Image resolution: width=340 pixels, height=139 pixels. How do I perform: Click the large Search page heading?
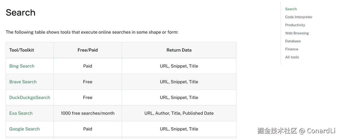(x=20, y=12)
